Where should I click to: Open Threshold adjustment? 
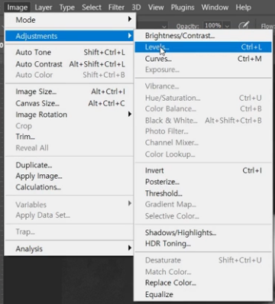point(203,193)
